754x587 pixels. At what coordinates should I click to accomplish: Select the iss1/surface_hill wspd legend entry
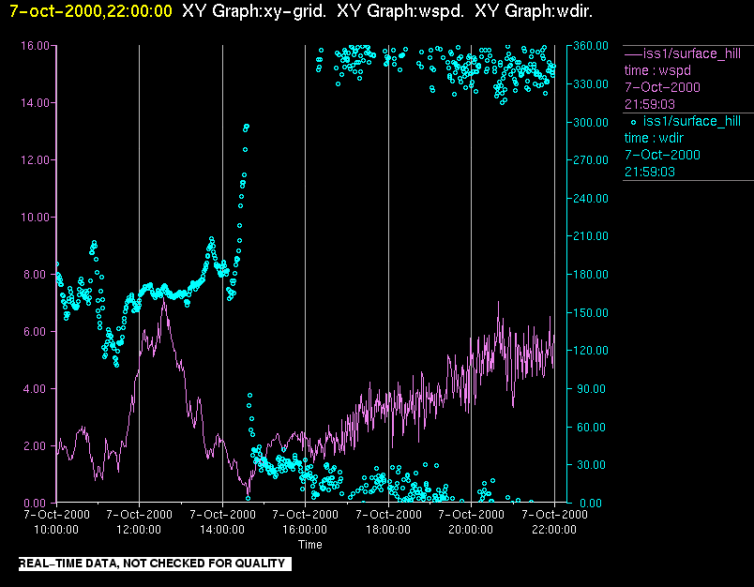(688, 79)
